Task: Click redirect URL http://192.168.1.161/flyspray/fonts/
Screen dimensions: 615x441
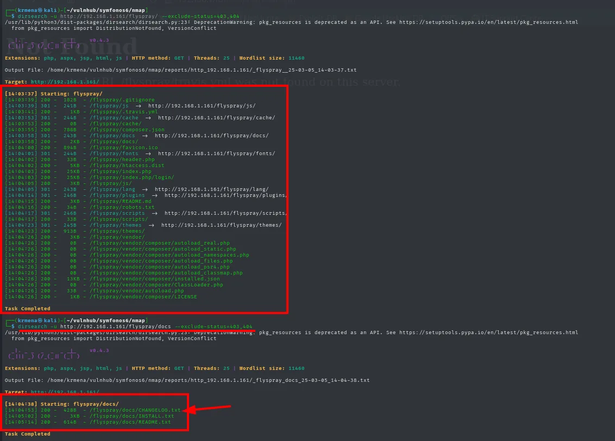Action: 217,154
